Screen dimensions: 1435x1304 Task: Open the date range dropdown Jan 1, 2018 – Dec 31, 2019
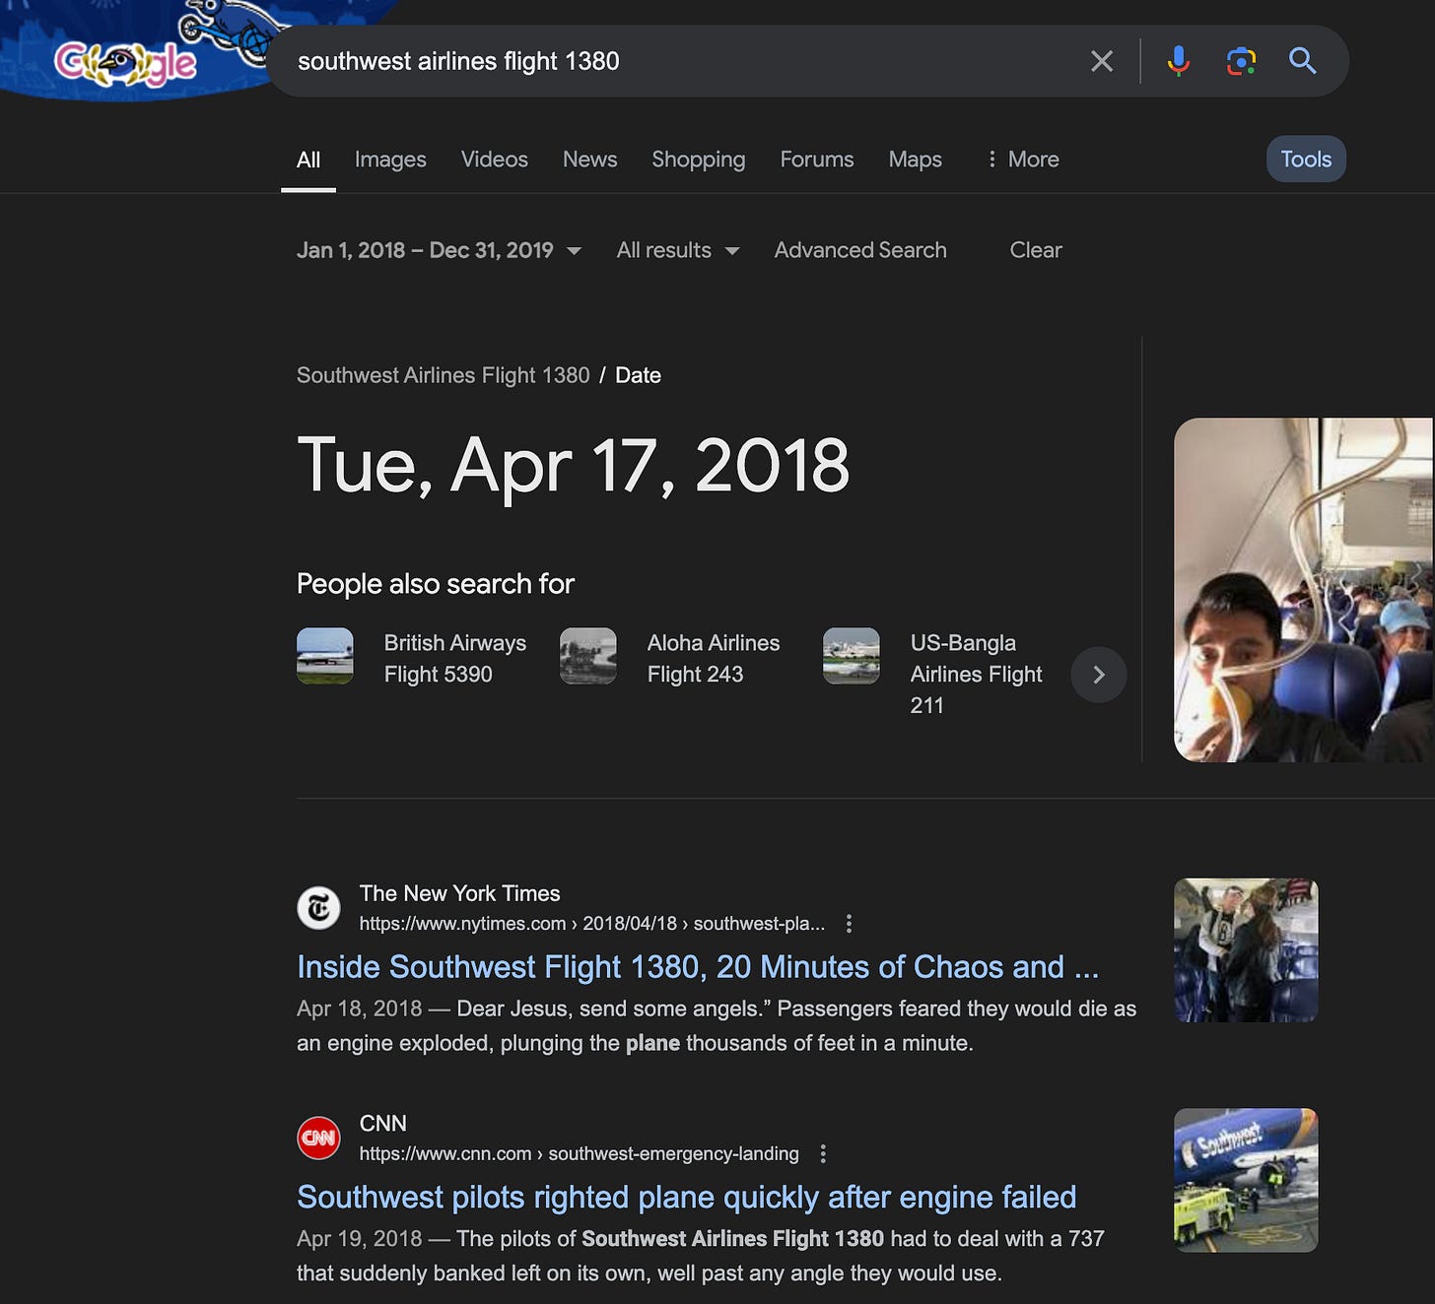[439, 250]
